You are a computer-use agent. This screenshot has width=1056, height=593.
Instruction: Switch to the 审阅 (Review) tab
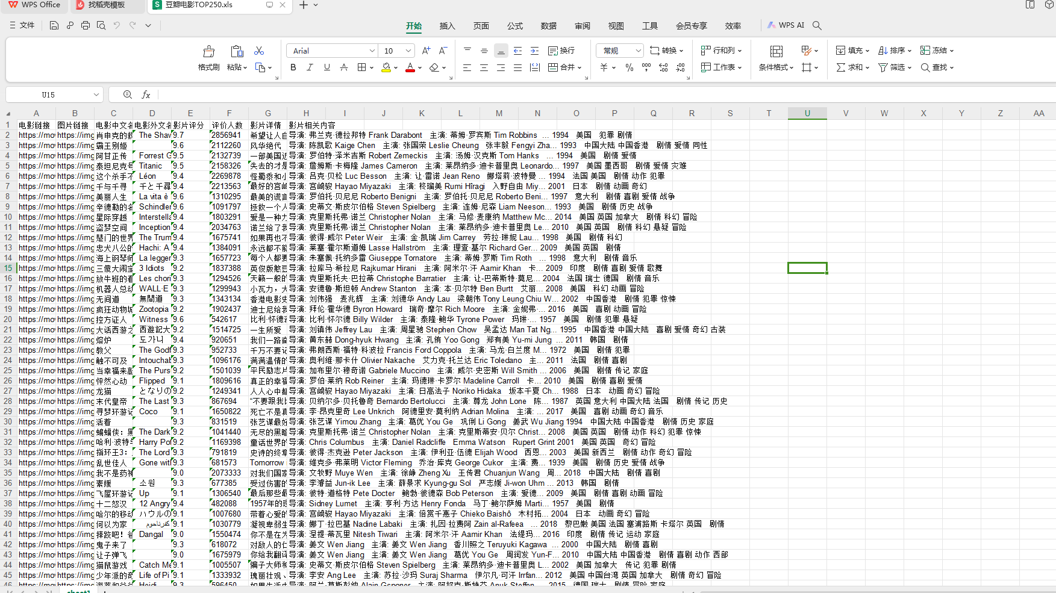582,26
